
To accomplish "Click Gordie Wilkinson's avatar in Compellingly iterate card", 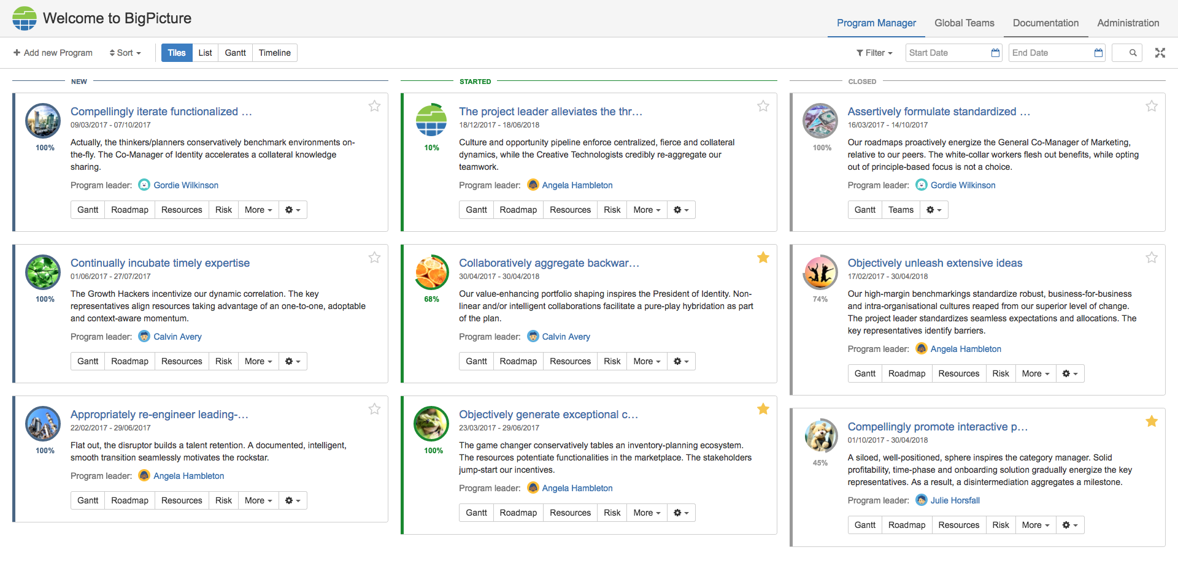I will (x=144, y=185).
